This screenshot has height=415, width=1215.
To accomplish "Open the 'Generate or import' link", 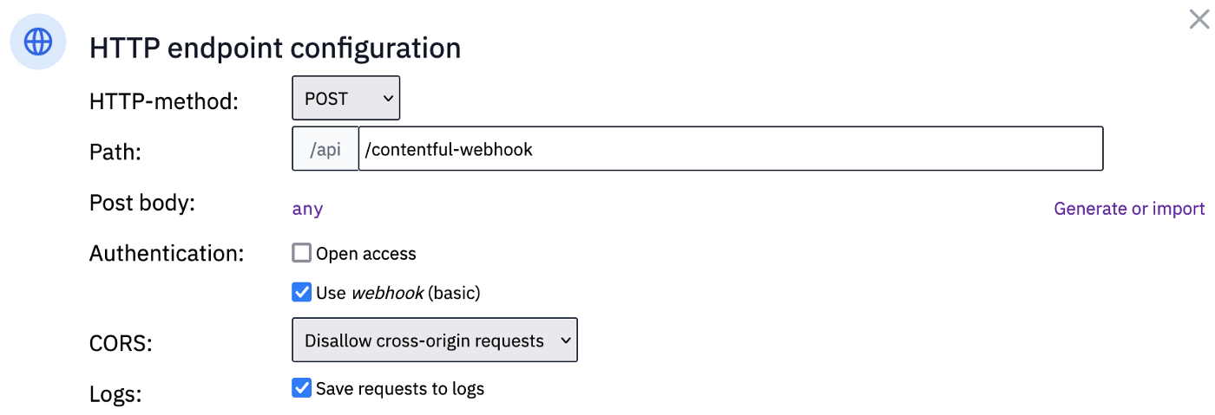I will [1129, 209].
